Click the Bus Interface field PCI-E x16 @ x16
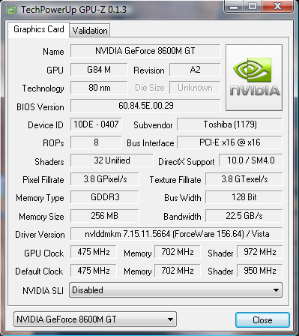 pyautogui.click(x=229, y=142)
